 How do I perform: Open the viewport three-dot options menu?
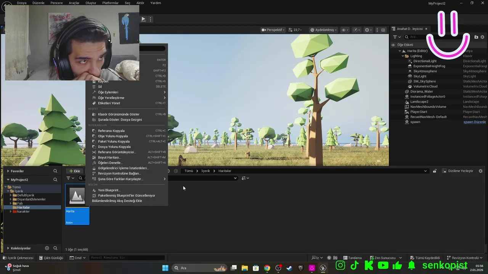pyautogui.click(x=377, y=30)
